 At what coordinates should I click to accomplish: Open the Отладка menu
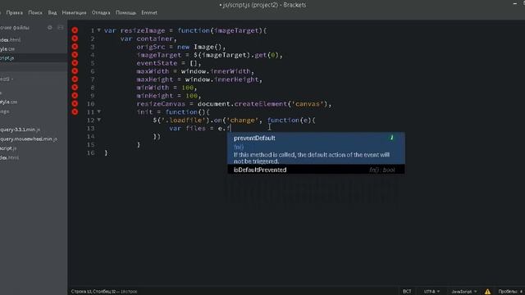(101, 13)
